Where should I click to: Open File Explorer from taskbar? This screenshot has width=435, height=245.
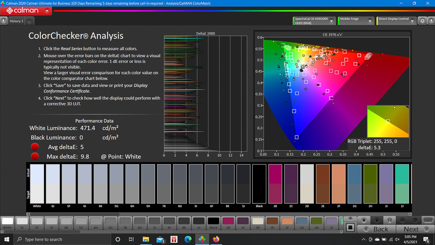click(x=145, y=239)
